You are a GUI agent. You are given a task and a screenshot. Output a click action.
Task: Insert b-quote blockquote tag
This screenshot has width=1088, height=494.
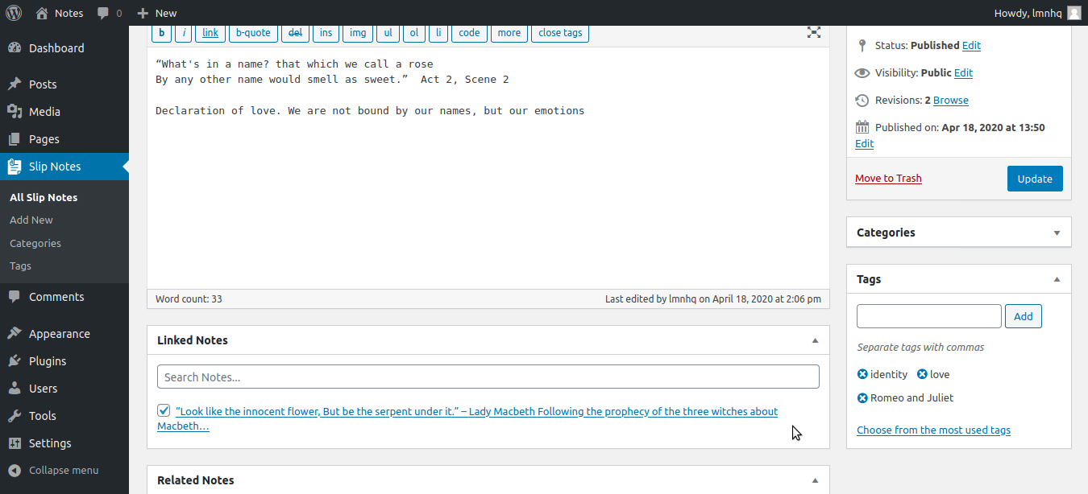tap(253, 33)
